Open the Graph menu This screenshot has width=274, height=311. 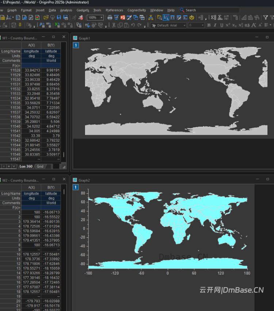pyautogui.click(x=12, y=10)
